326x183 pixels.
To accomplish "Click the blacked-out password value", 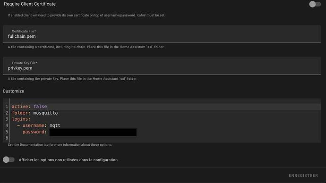I will pos(93,132).
